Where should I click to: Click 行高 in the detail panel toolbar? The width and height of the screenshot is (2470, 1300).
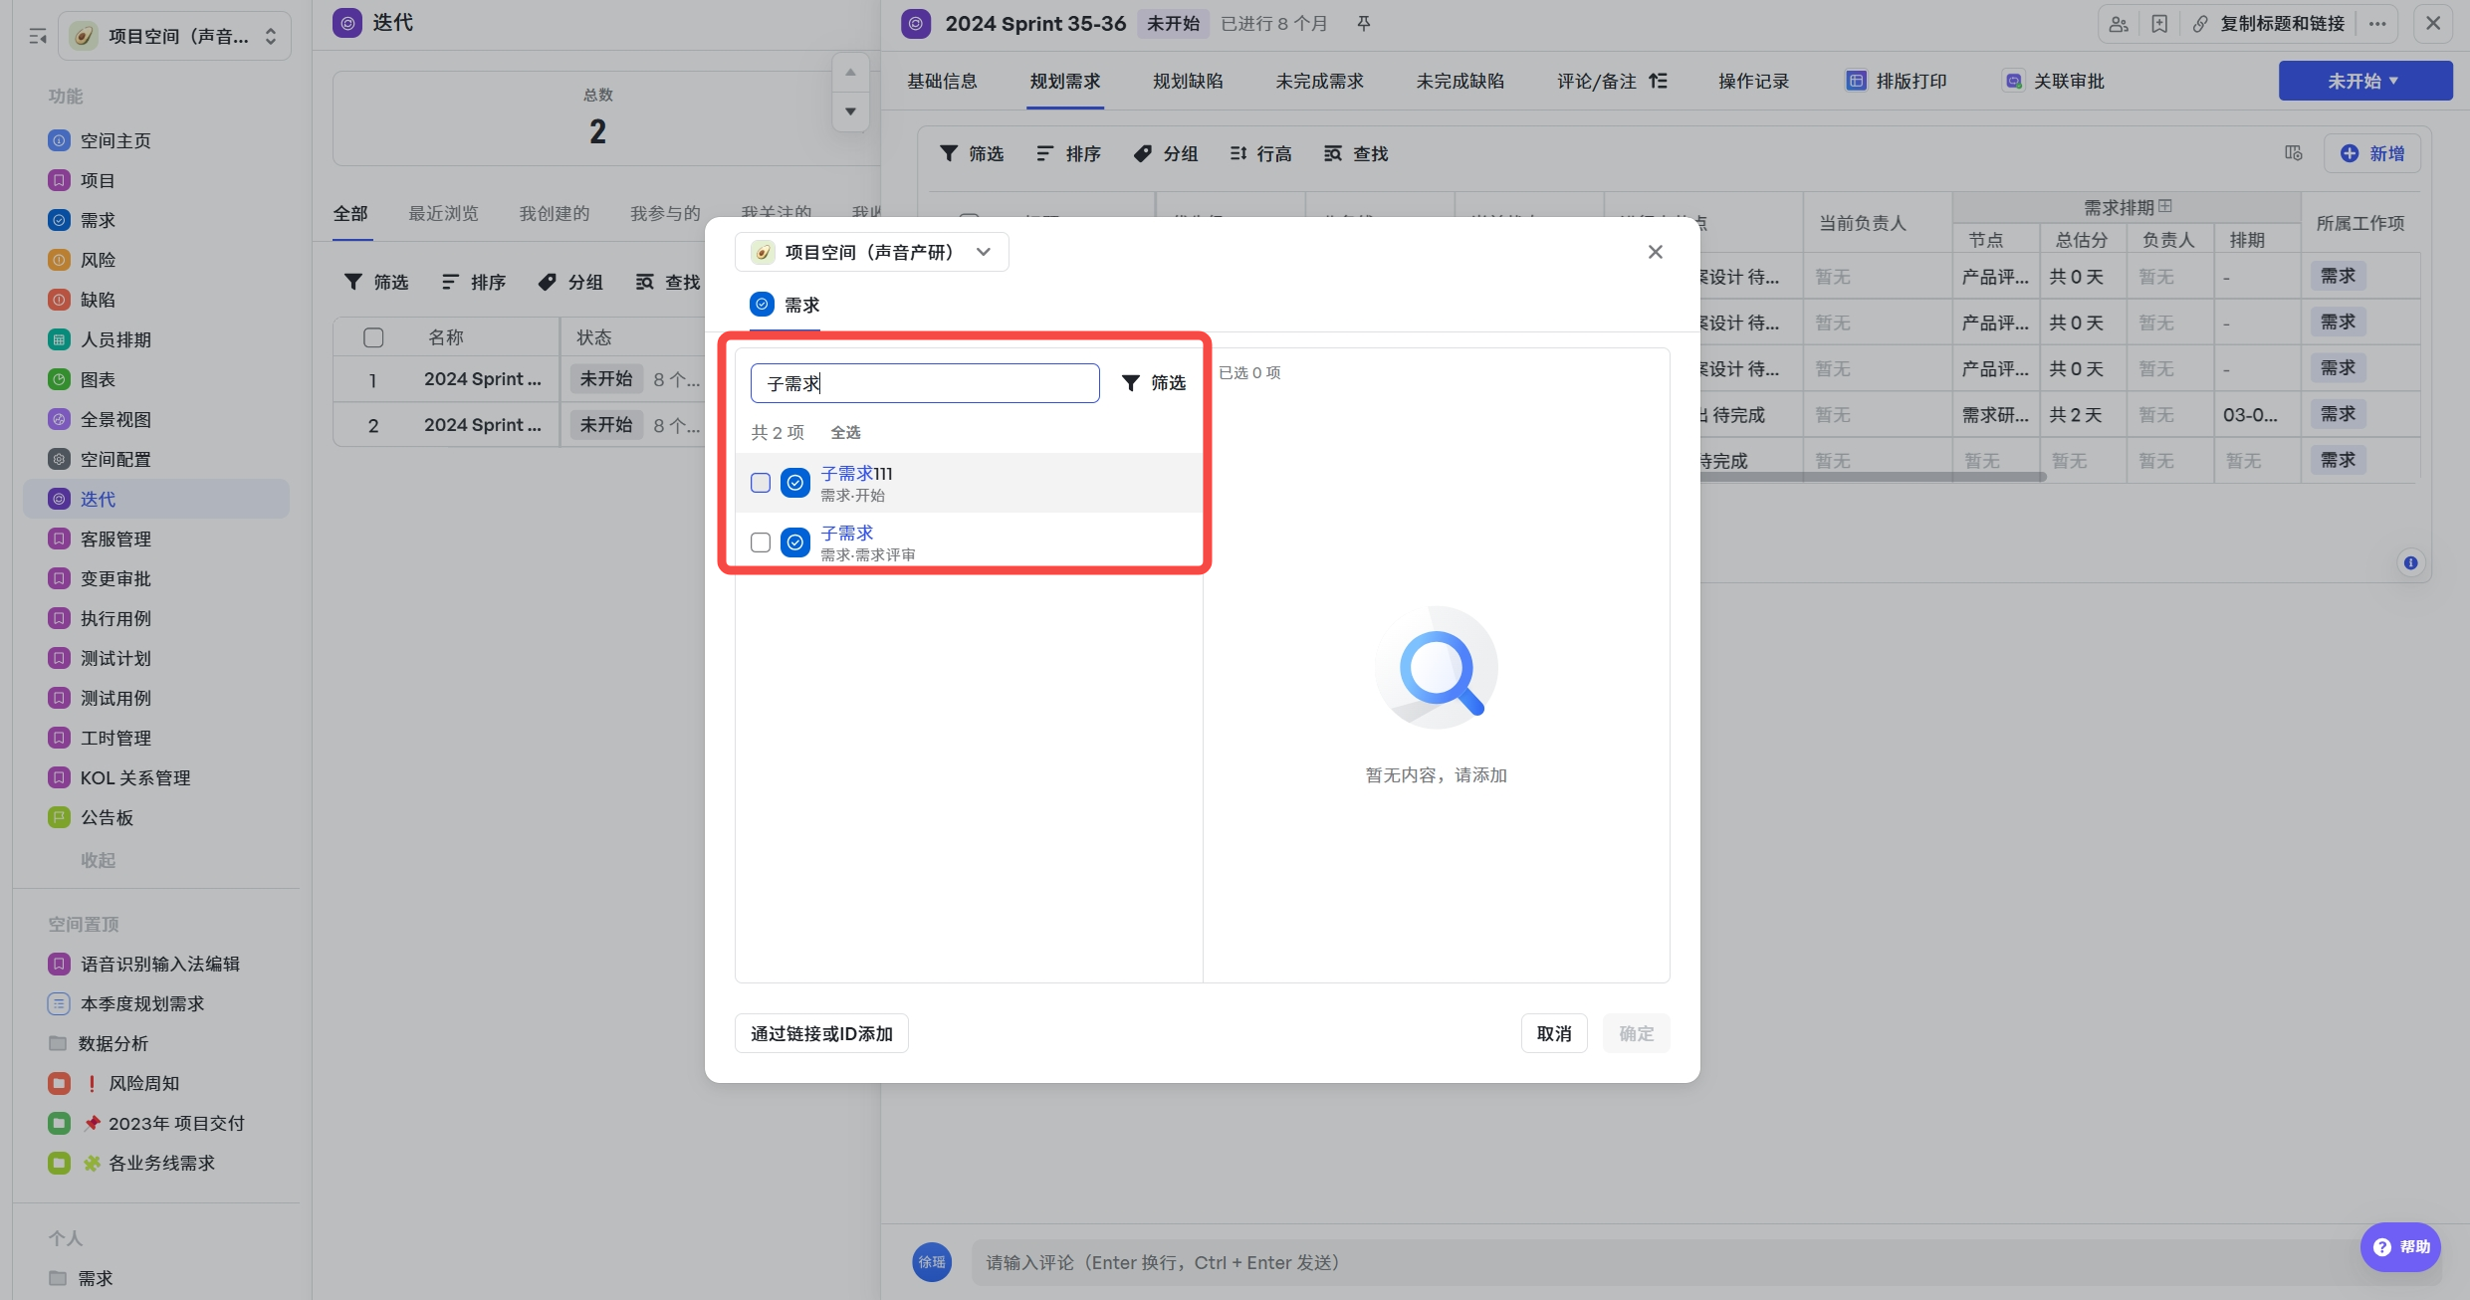click(x=1260, y=153)
